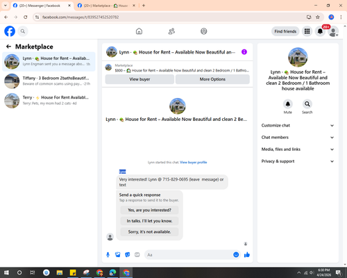Open the Terry House For Rent conversation

[49, 101]
